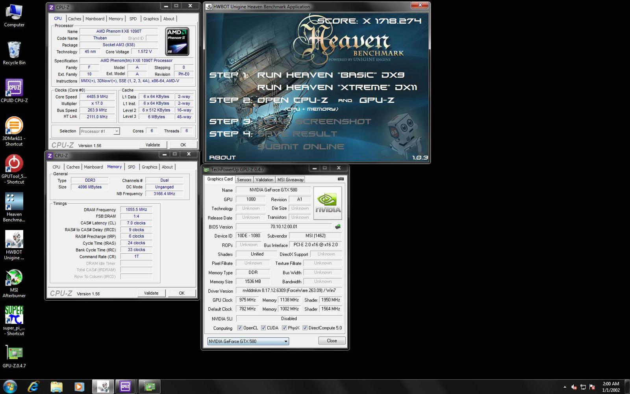Click RUN HEAVEN "BASIC" DX9
This screenshot has width=630, height=394.
pos(331,75)
